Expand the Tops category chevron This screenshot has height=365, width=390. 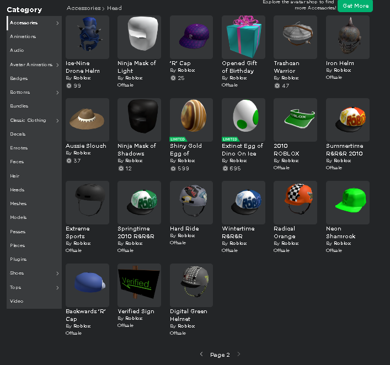click(57, 288)
